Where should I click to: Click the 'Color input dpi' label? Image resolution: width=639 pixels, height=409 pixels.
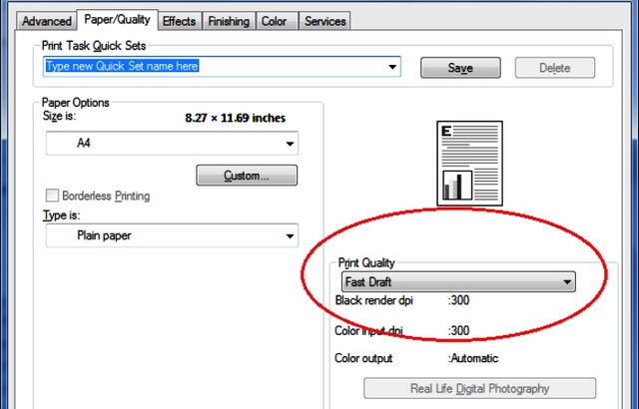coord(369,331)
